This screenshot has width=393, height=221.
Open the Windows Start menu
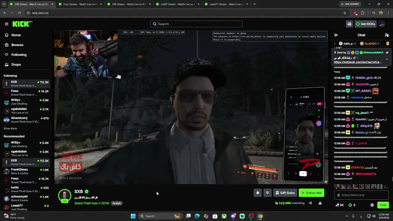133,216
